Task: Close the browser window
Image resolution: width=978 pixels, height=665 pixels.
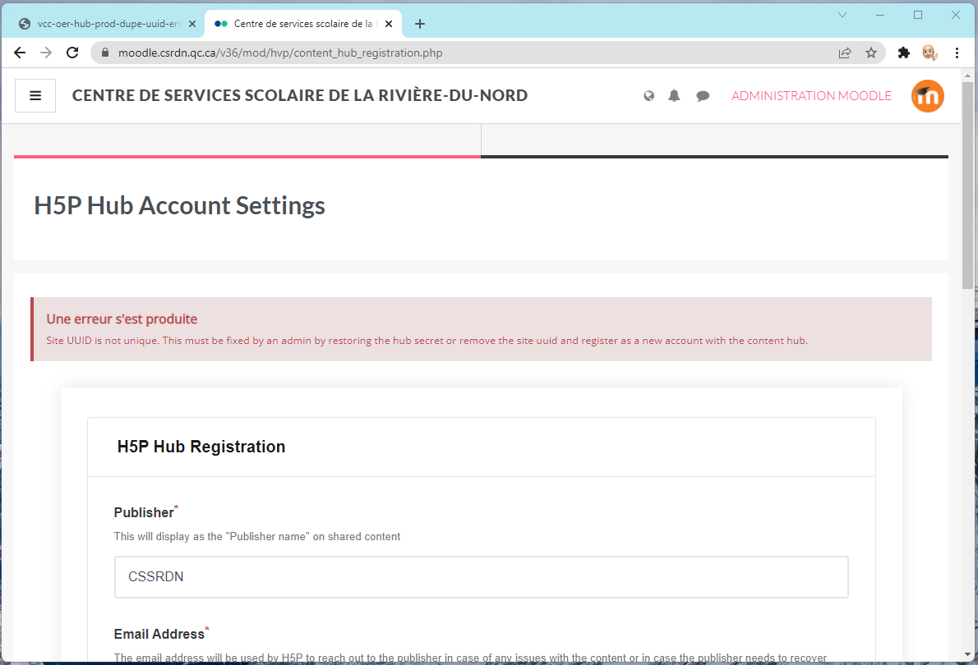Action: [x=956, y=15]
